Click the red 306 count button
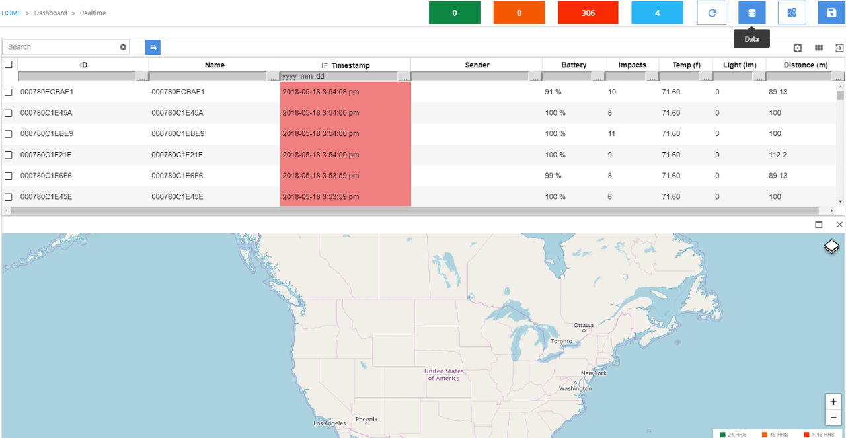 point(588,13)
